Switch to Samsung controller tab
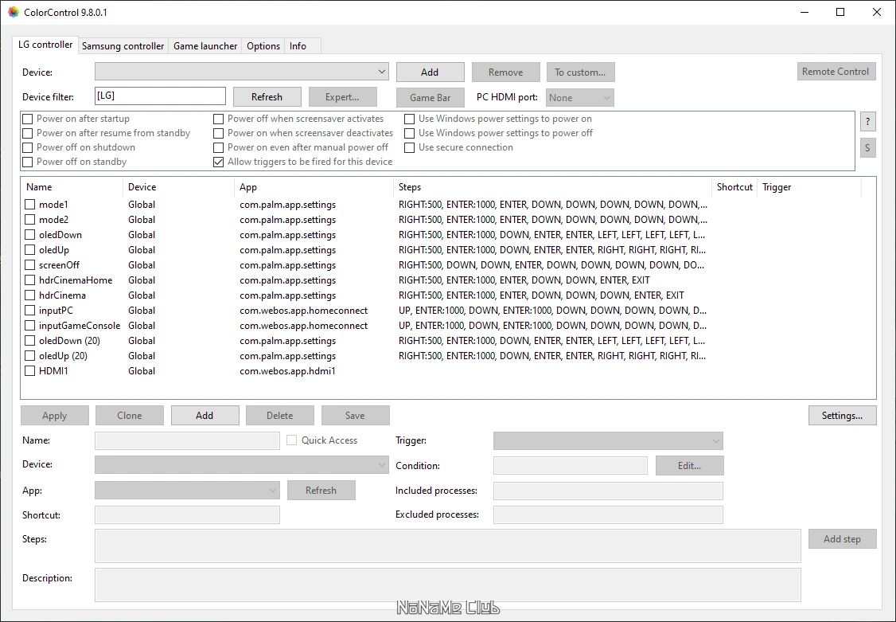Viewport: 896px width, 622px height. (x=123, y=45)
